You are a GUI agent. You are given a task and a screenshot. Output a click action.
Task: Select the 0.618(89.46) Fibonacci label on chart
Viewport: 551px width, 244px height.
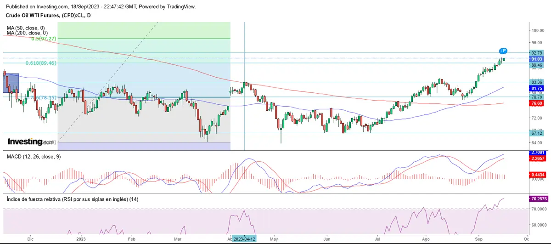click(x=40, y=62)
